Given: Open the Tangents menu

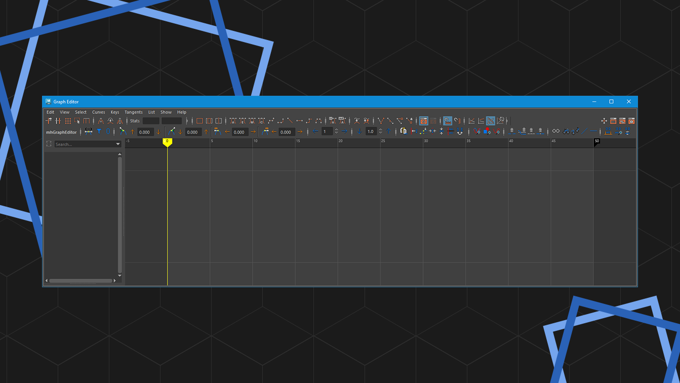Looking at the screenshot, I should pyautogui.click(x=133, y=112).
